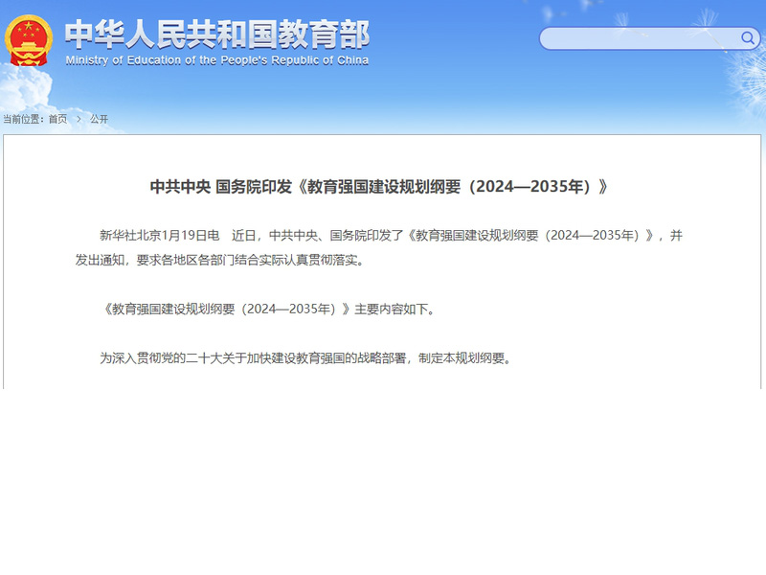The width and height of the screenshot is (766, 575).
Task: Click the search magnifier icon
Action: pyautogui.click(x=748, y=37)
